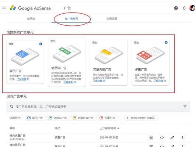Open the account profile avatar
This screenshot has height=147, width=195.
[192, 8]
